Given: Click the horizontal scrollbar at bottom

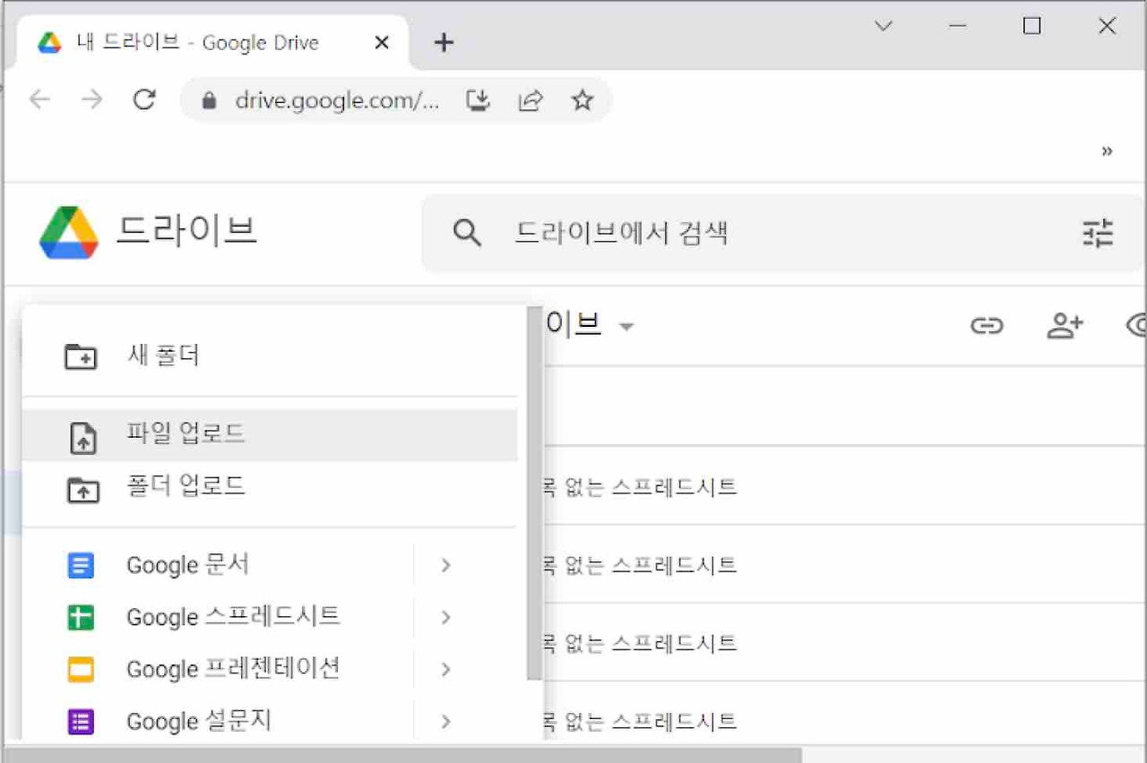Looking at the screenshot, I should point(403,755).
